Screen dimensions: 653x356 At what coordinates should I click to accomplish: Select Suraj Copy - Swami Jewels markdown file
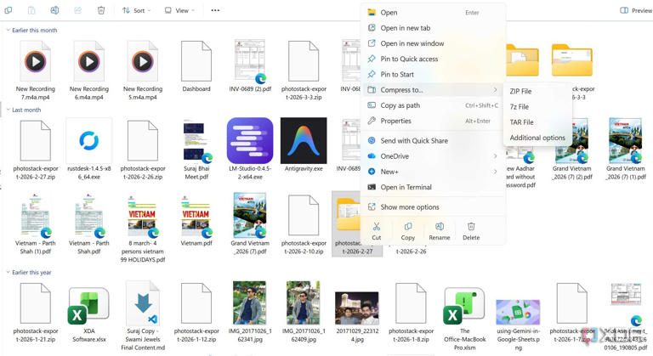(x=143, y=316)
